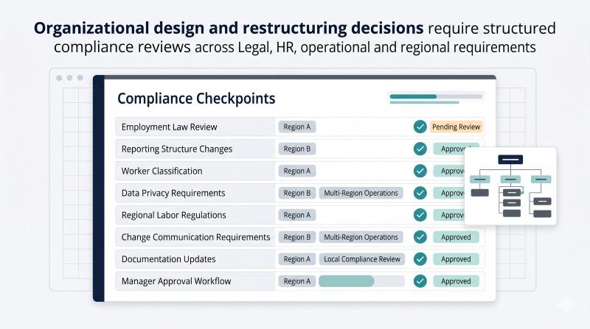Click Approved badge for Manager Approval Workflow
The width and height of the screenshot is (590, 329).
point(456,281)
